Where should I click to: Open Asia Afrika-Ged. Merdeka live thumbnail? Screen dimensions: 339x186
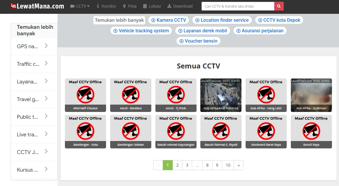(221, 95)
